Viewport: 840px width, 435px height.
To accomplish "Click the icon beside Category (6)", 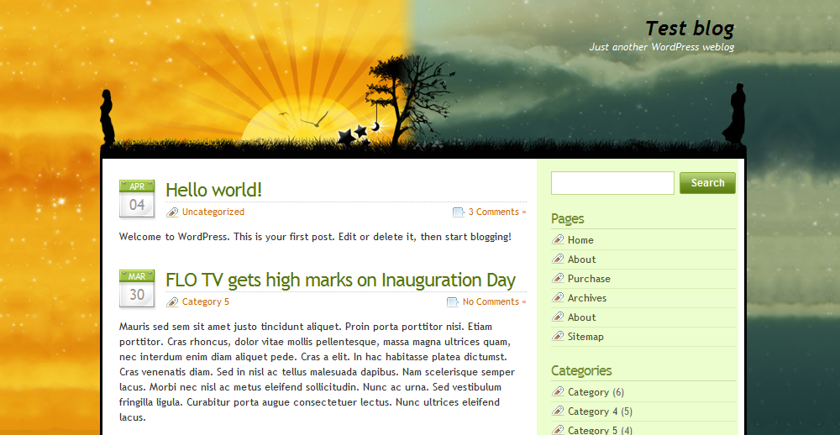I will click(x=558, y=391).
